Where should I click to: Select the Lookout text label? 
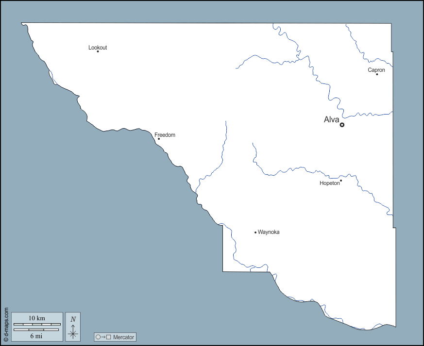(x=98, y=48)
